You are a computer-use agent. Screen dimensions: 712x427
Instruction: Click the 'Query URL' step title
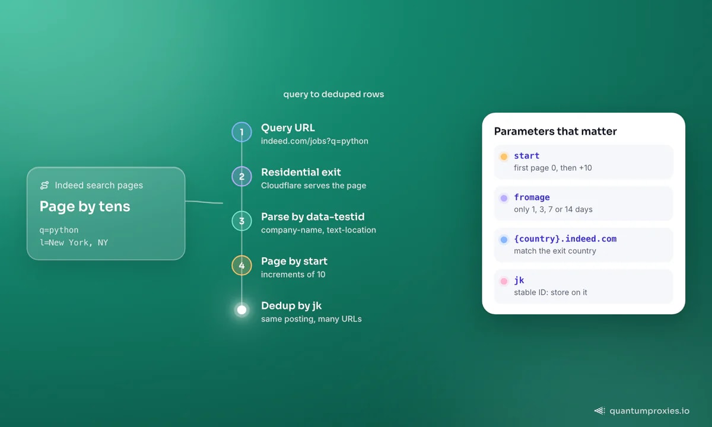288,128
